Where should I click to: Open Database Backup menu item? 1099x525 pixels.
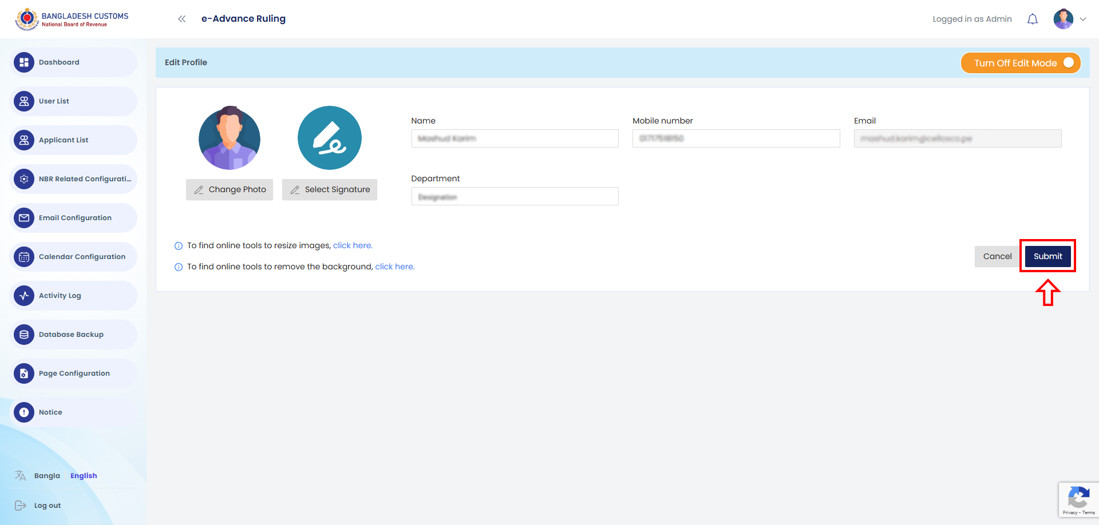click(73, 335)
